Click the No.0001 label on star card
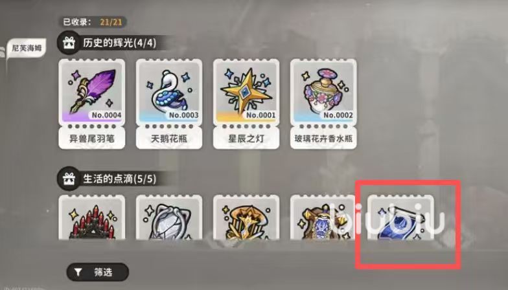This screenshot has height=290, width=508. click(260, 115)
